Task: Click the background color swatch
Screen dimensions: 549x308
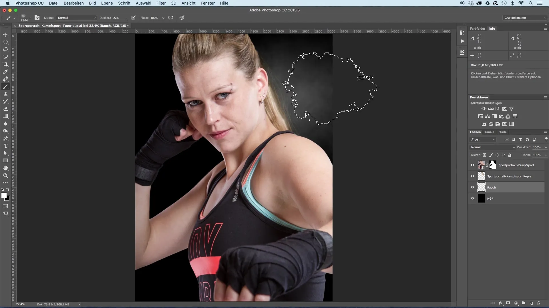Action: (8, 199)
